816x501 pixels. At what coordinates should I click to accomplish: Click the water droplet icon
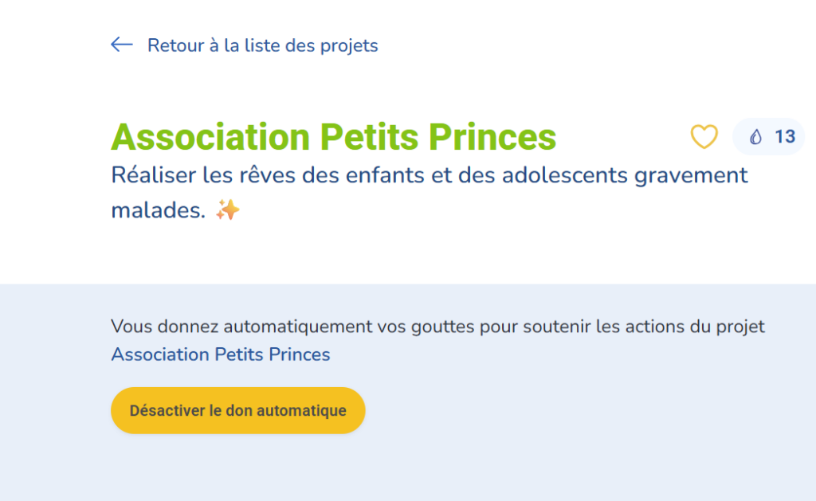pos(755,137)
